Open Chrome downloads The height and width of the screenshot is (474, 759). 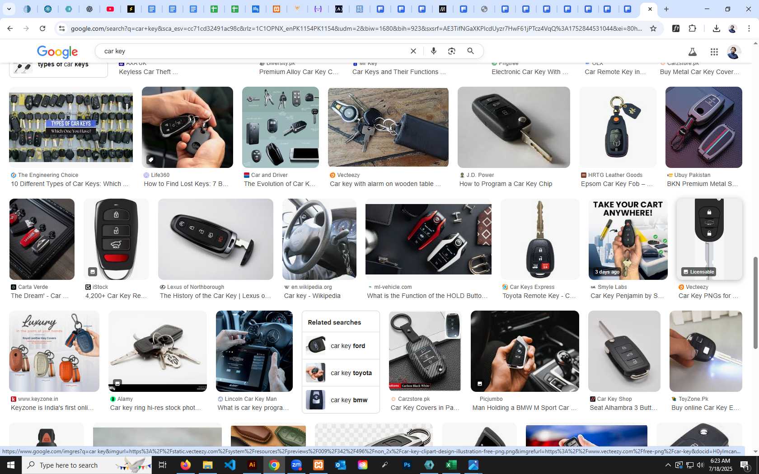click(716, 28)
